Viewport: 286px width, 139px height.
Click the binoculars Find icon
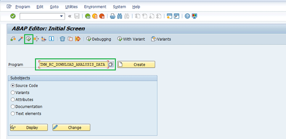[120, 16]
